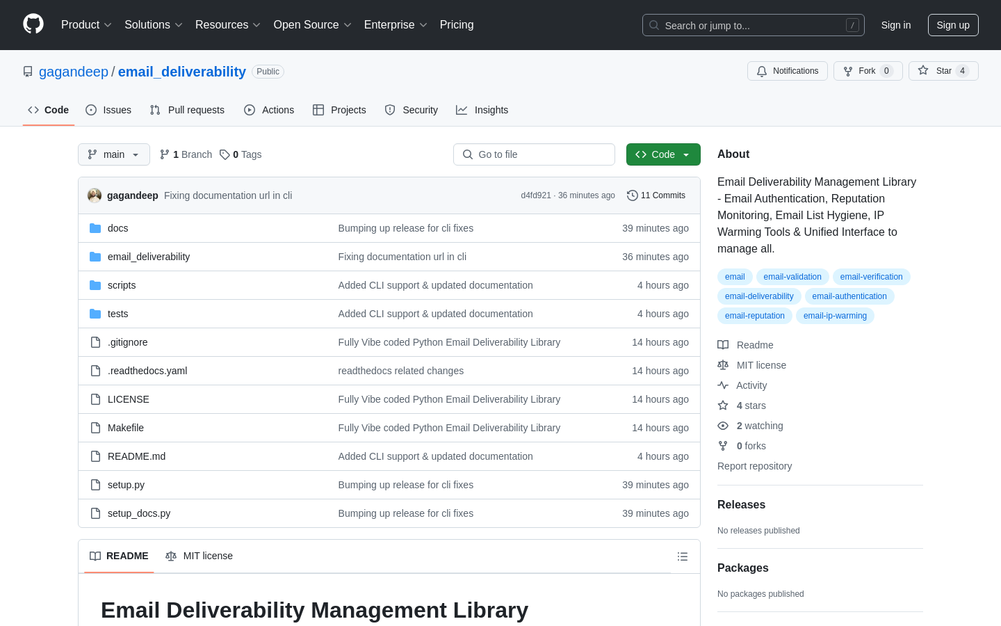This screenshot has height=626, width=1001.
Task: Open the README outline icon
Action: (x=682, y=556)
